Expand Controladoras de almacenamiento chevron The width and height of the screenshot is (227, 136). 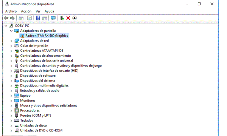[x=11, y=56]
